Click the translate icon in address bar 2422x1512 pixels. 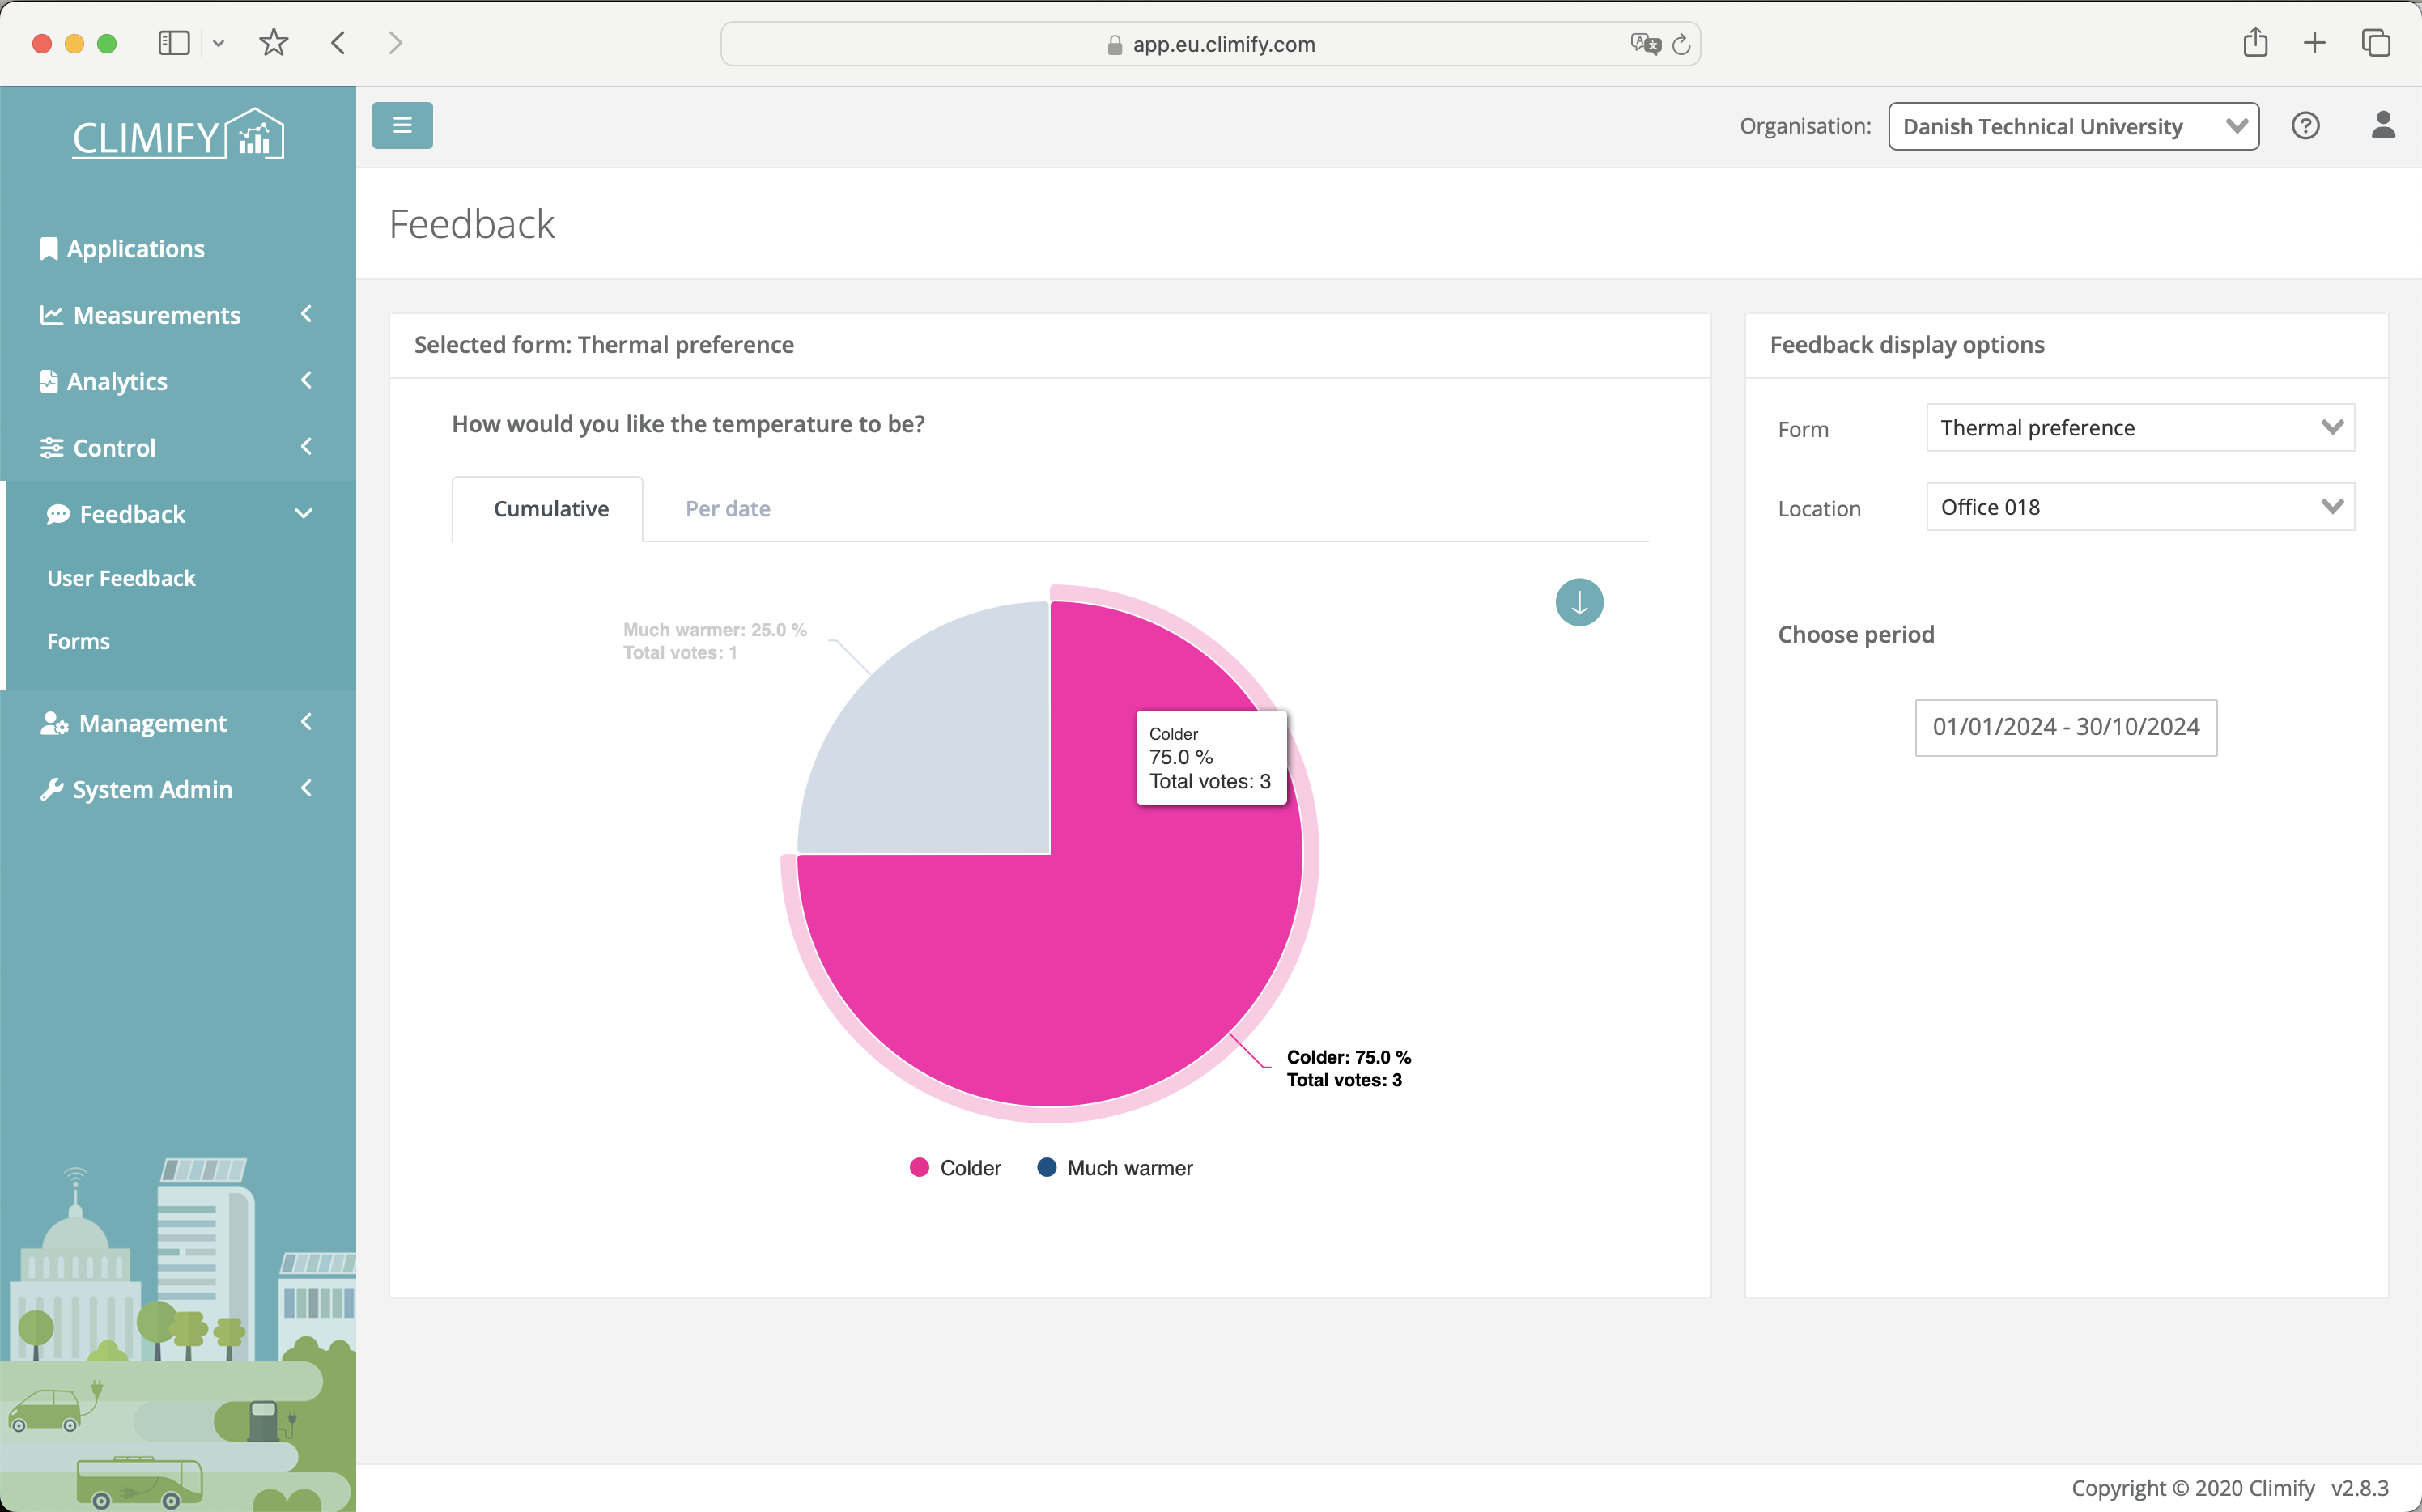(x=1644, y=44)
